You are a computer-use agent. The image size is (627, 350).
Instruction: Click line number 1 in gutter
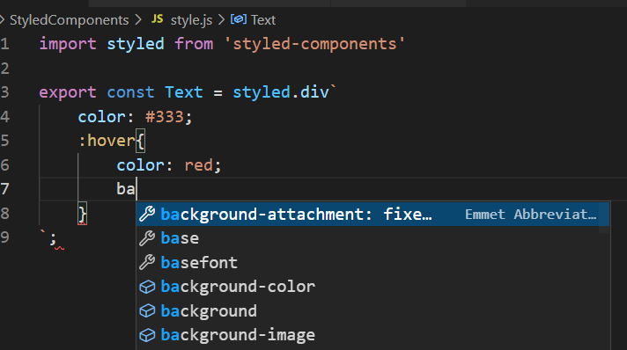coord(4,44)
